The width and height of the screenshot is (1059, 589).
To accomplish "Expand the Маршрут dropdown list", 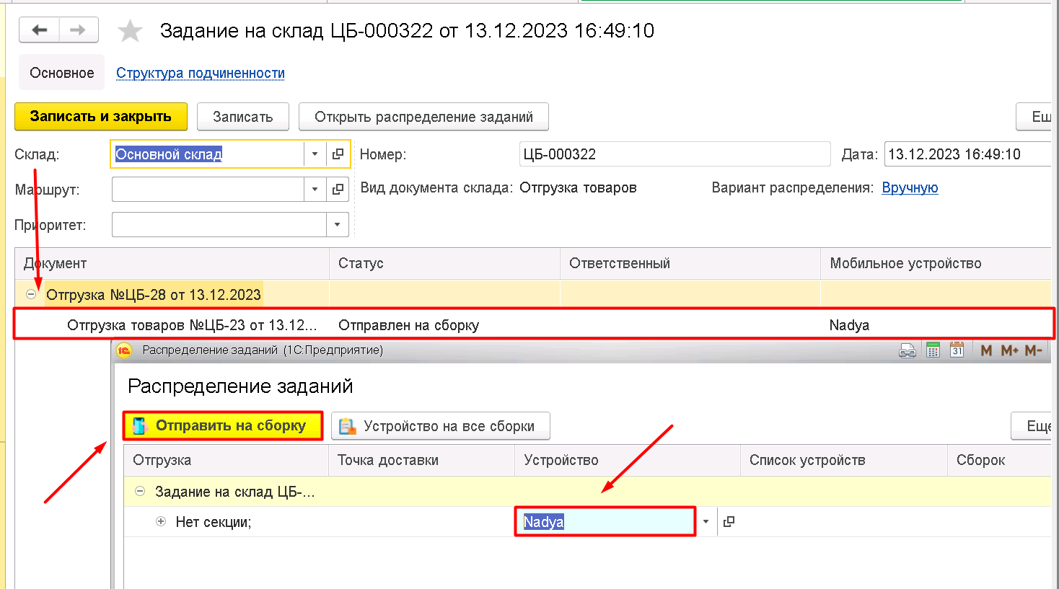I will [x=315, y=190].
